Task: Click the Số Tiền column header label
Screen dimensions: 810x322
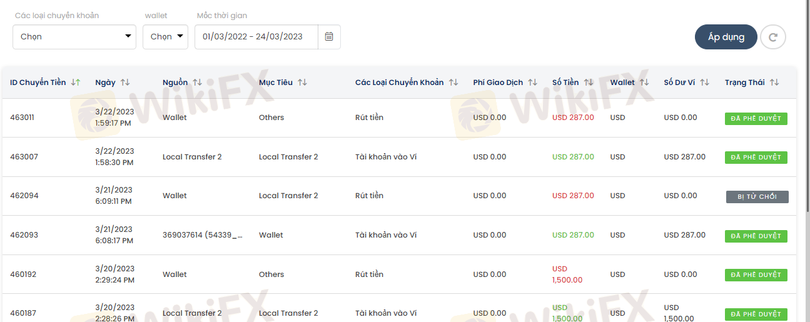Action: click(565, 83)
